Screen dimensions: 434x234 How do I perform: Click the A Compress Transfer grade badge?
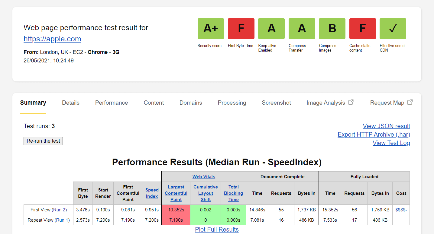point(302,29)
